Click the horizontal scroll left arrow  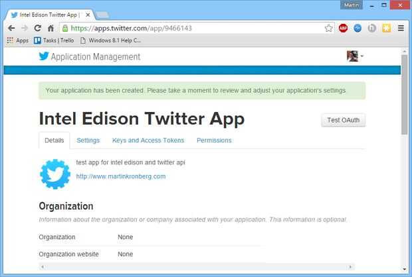(x=43, y=267)
